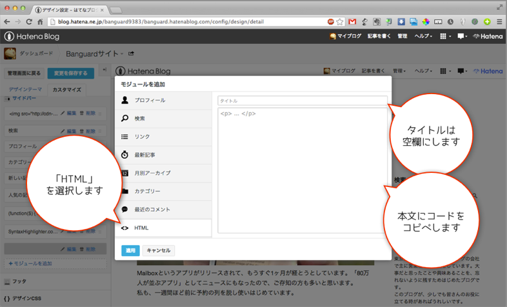Click the + モジュールを追加 link
Viewport: 507px width, 307px height.
[x=30, y=263]
